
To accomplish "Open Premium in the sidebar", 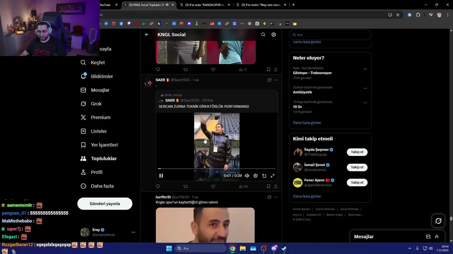I will [x=96, y=117].
